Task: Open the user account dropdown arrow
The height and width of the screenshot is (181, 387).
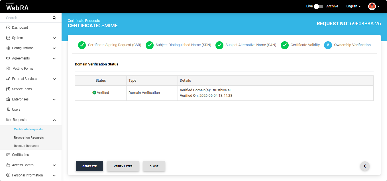Action: (378, 7)
